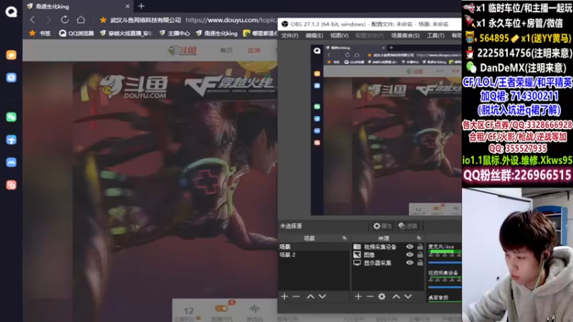Toggle the orange live switch in Douyu bottom bar

point(221,308)
